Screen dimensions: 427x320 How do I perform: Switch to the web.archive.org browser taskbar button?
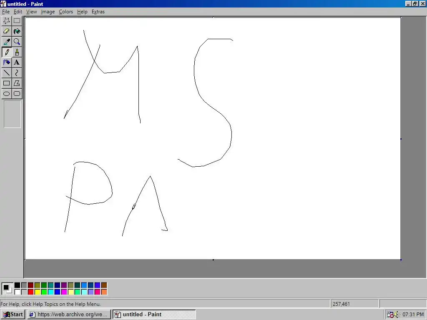point(70,314)
